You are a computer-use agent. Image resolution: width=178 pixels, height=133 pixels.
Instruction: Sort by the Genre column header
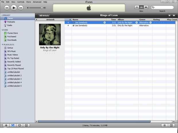(x=145, y=19)
